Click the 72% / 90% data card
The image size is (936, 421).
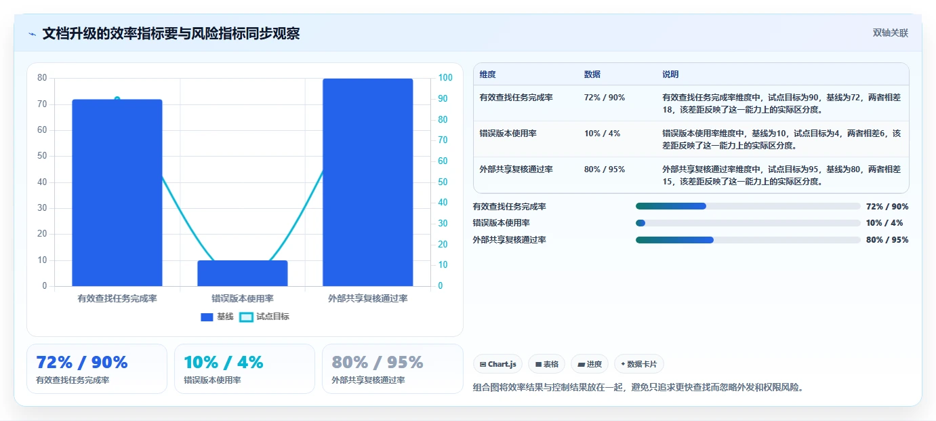click(x=97, y=369)
